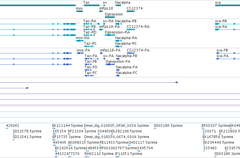
Task: Click the Taz-RC transcript label
Action: click(90, 44)
